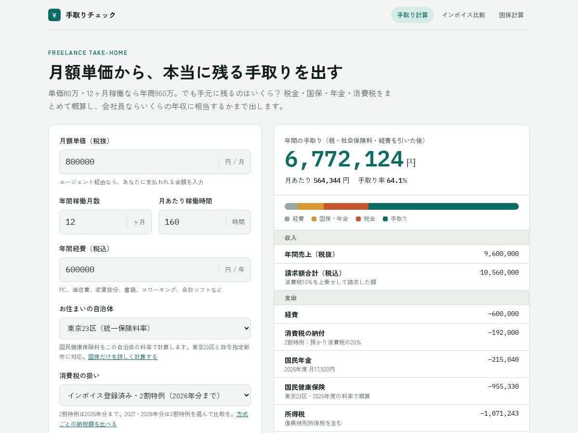Click the 国民年金 value −215,040
The width and height of the screenshot is (578, 433).
503,359
